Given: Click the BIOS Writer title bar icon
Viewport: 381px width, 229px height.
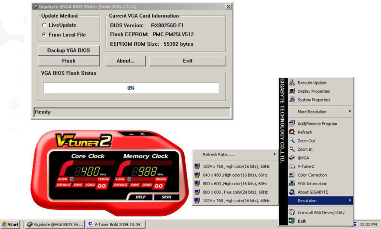Looking at the screenshot, I should [35, 7].
